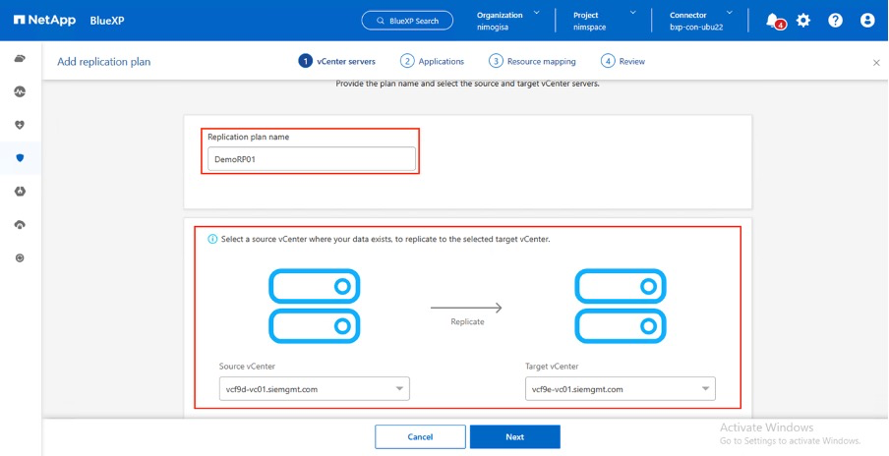
Task: Open the Health monitoring icon in sidebar
Action: point(20,91)
